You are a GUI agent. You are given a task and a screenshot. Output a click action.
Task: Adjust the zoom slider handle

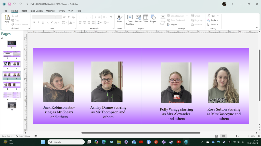click(237, 136)
